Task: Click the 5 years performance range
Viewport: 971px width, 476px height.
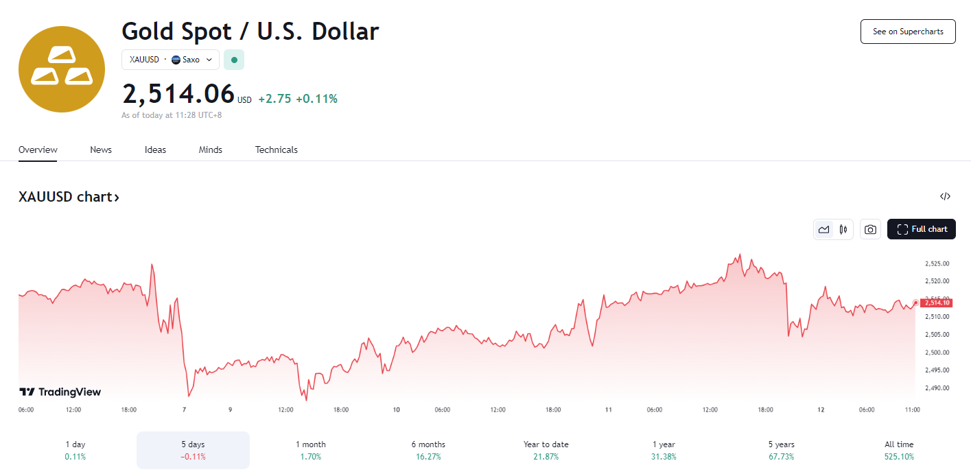Action: pos(782,450)
